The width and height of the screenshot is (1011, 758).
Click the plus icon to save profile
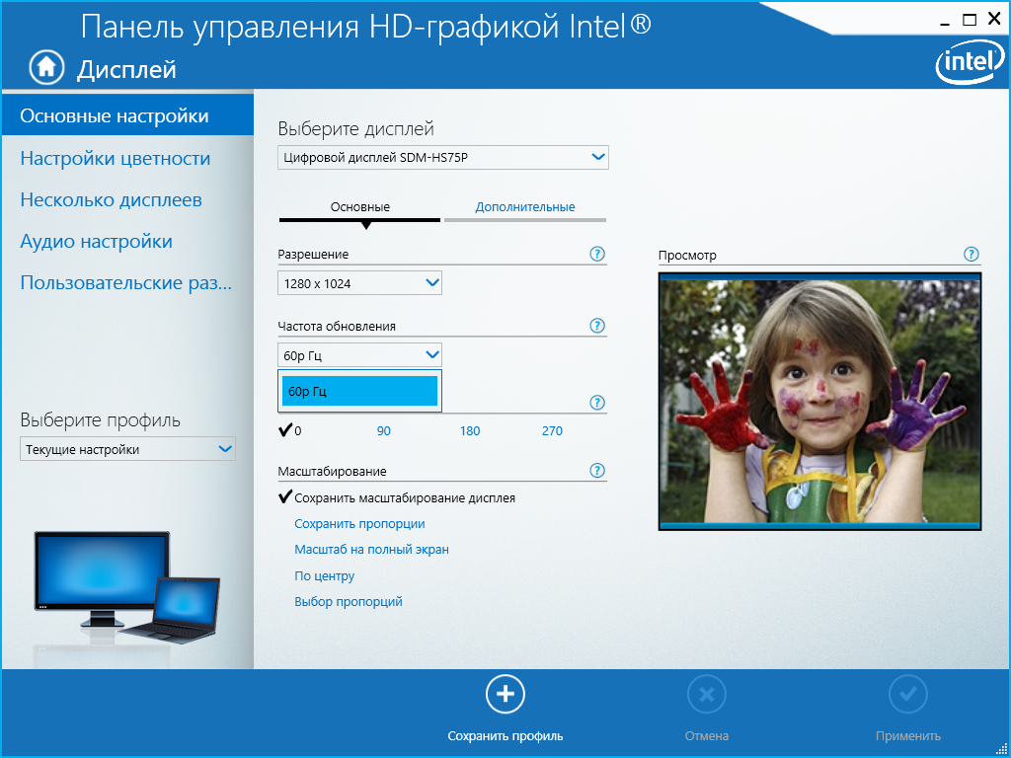(x=505, y=694)
